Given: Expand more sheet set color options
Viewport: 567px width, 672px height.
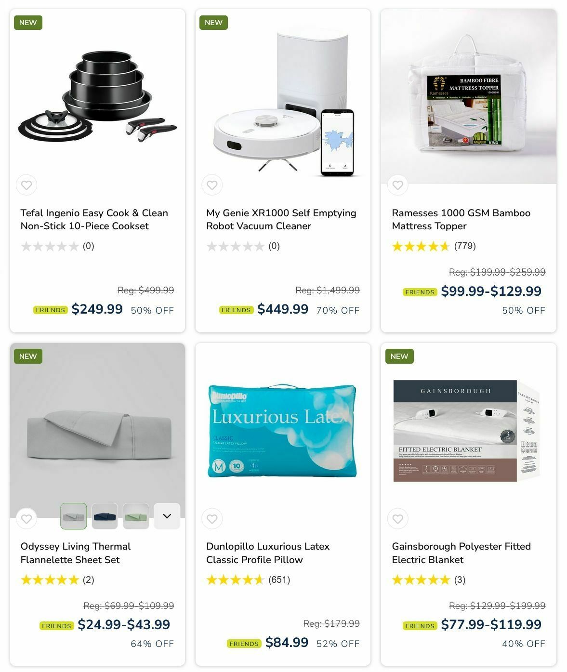Looking at the screenshot, I should [x=167, y=516].
